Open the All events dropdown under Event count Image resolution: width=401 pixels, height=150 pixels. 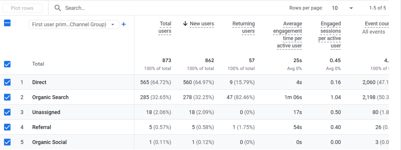(x=374, y=32)
